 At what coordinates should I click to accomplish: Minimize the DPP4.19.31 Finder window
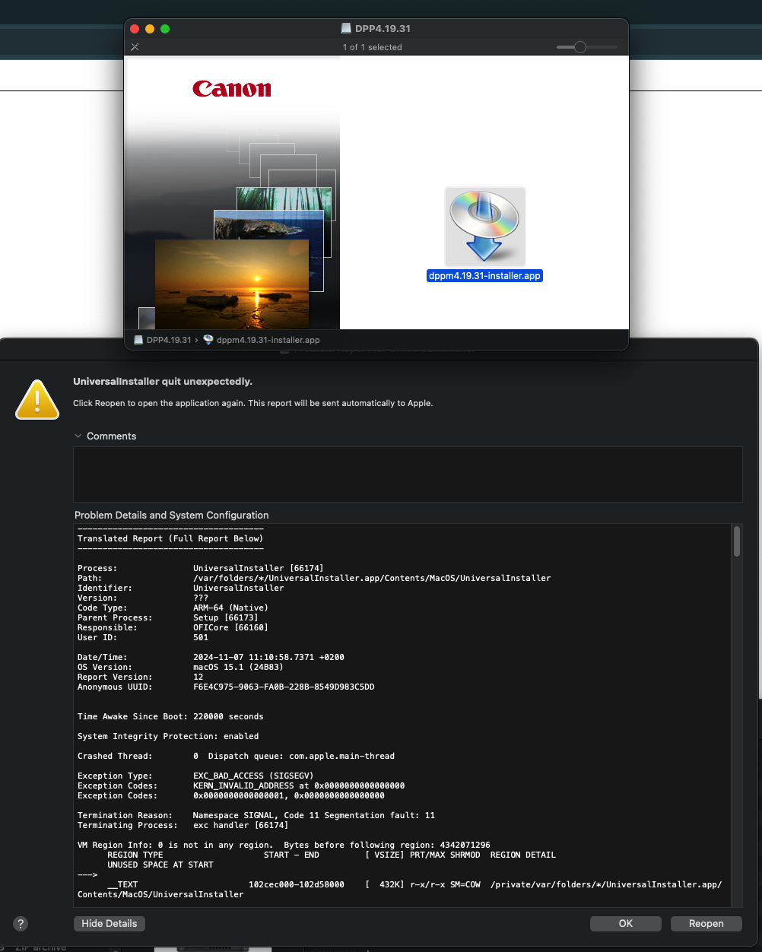[150, 29]
